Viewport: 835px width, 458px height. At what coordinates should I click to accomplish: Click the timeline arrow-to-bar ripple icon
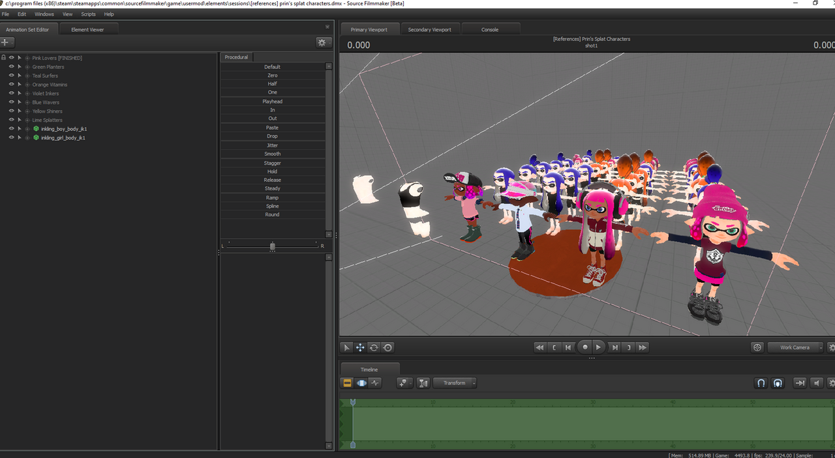coord(800,383)
